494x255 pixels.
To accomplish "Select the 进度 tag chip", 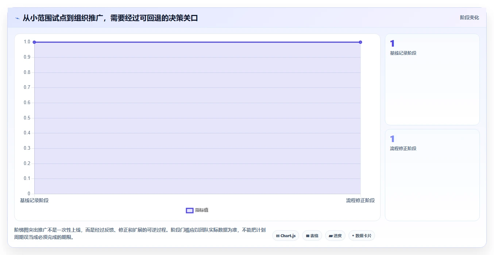I will tap(335, 236).
